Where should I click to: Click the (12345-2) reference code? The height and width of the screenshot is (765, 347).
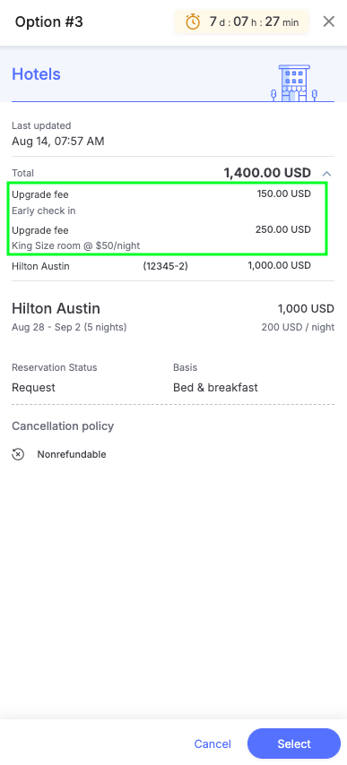point(166,266)
